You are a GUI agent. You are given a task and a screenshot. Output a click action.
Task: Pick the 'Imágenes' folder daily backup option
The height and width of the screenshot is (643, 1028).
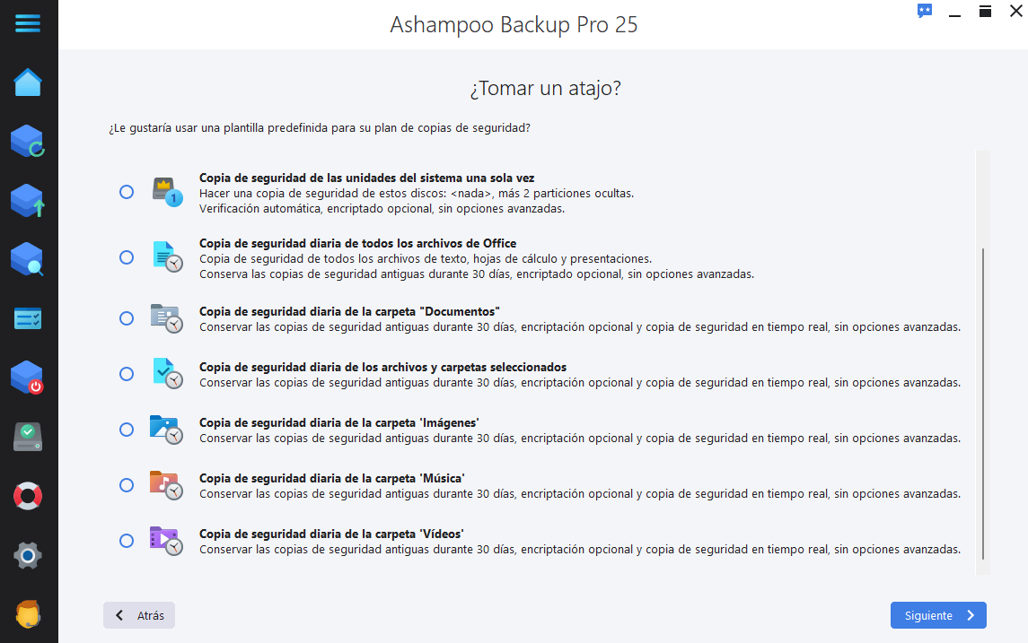127,430
